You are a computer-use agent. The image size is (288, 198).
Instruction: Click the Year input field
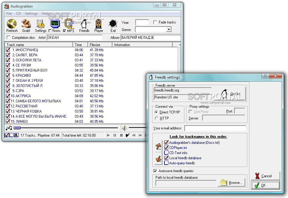[x=142, y=22]
